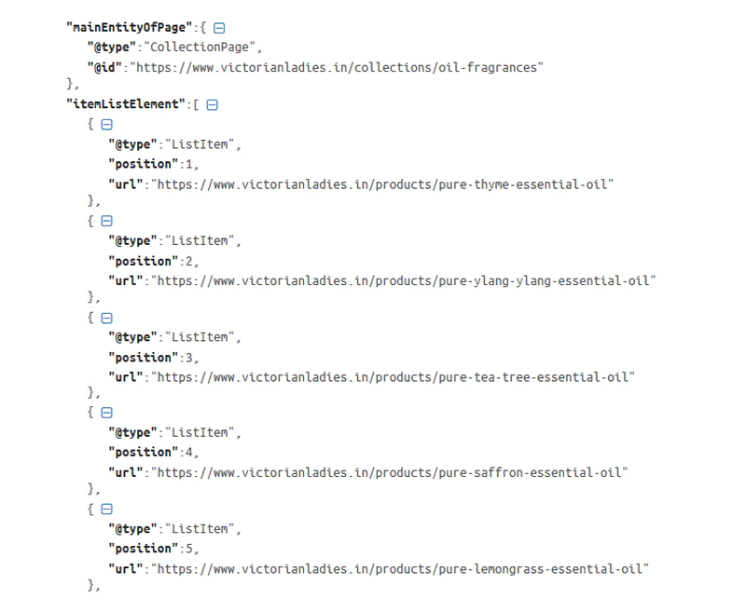Open the pure-tea-tree-essential-oil URL
The image size is (746, 612).
pos(394,376)
